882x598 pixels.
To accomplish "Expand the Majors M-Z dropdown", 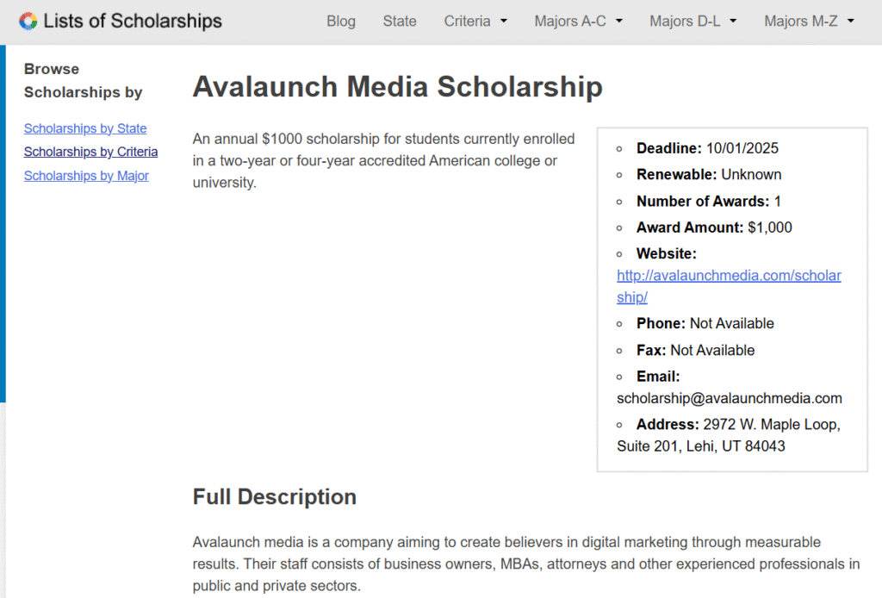I will click(x=809, y=22).
